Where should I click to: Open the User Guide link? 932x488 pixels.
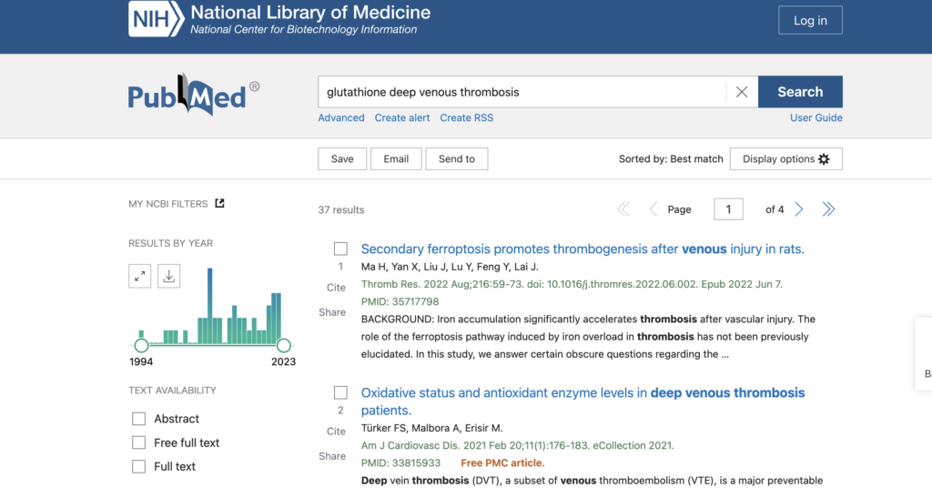[x=815, y=117]
